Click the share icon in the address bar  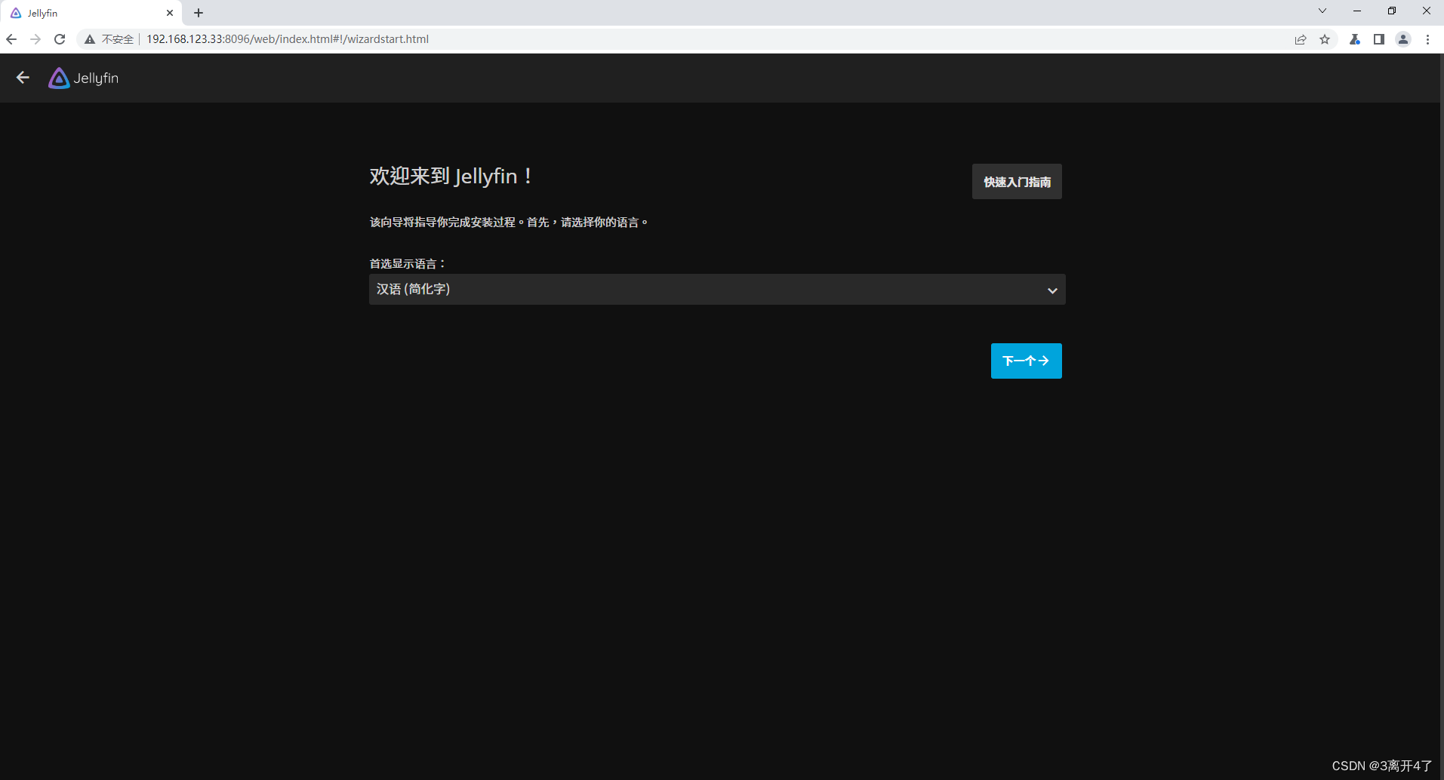[1301, 39]
